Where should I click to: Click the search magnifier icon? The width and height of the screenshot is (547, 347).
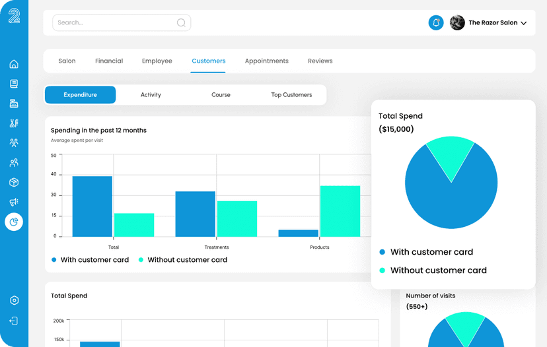(x=181, y=22)
